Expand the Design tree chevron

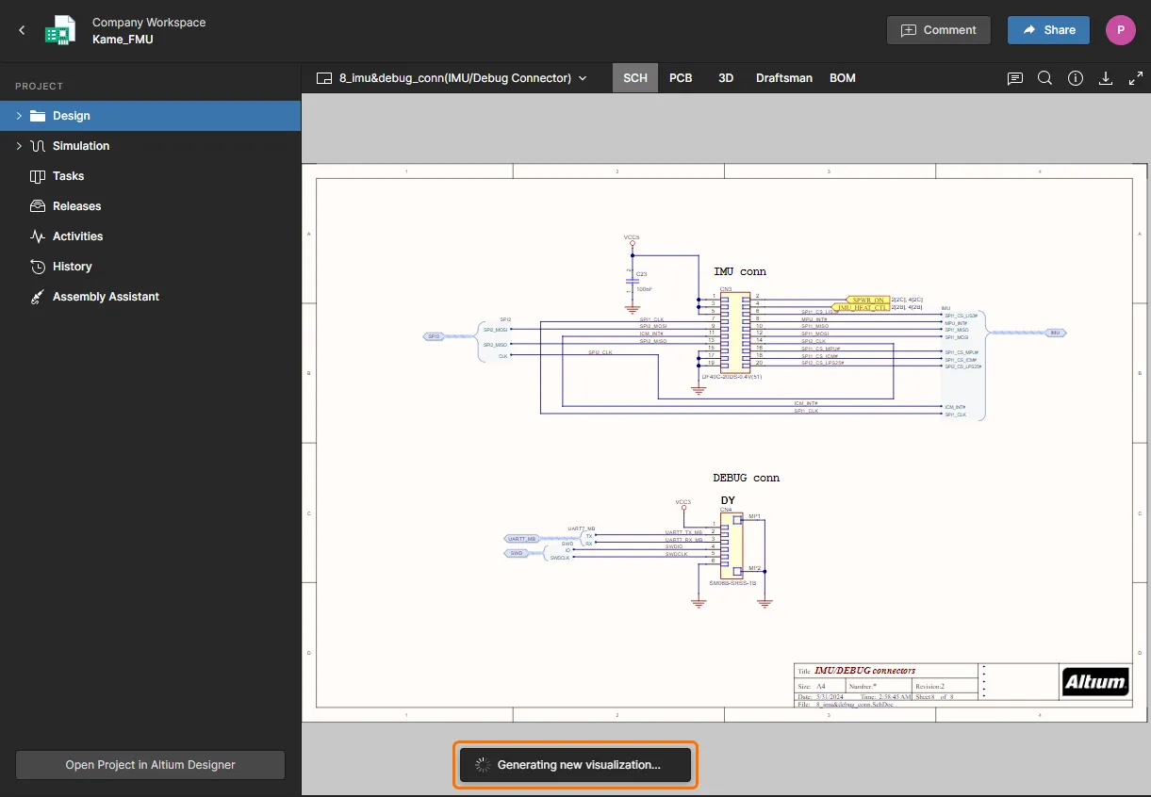click(19, 116)
